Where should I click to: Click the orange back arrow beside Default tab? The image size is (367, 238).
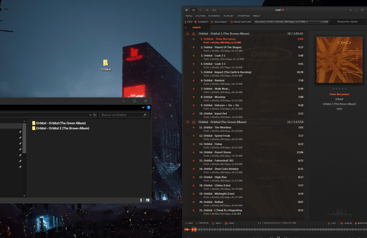pyautogui.click(x=186, y=28)
